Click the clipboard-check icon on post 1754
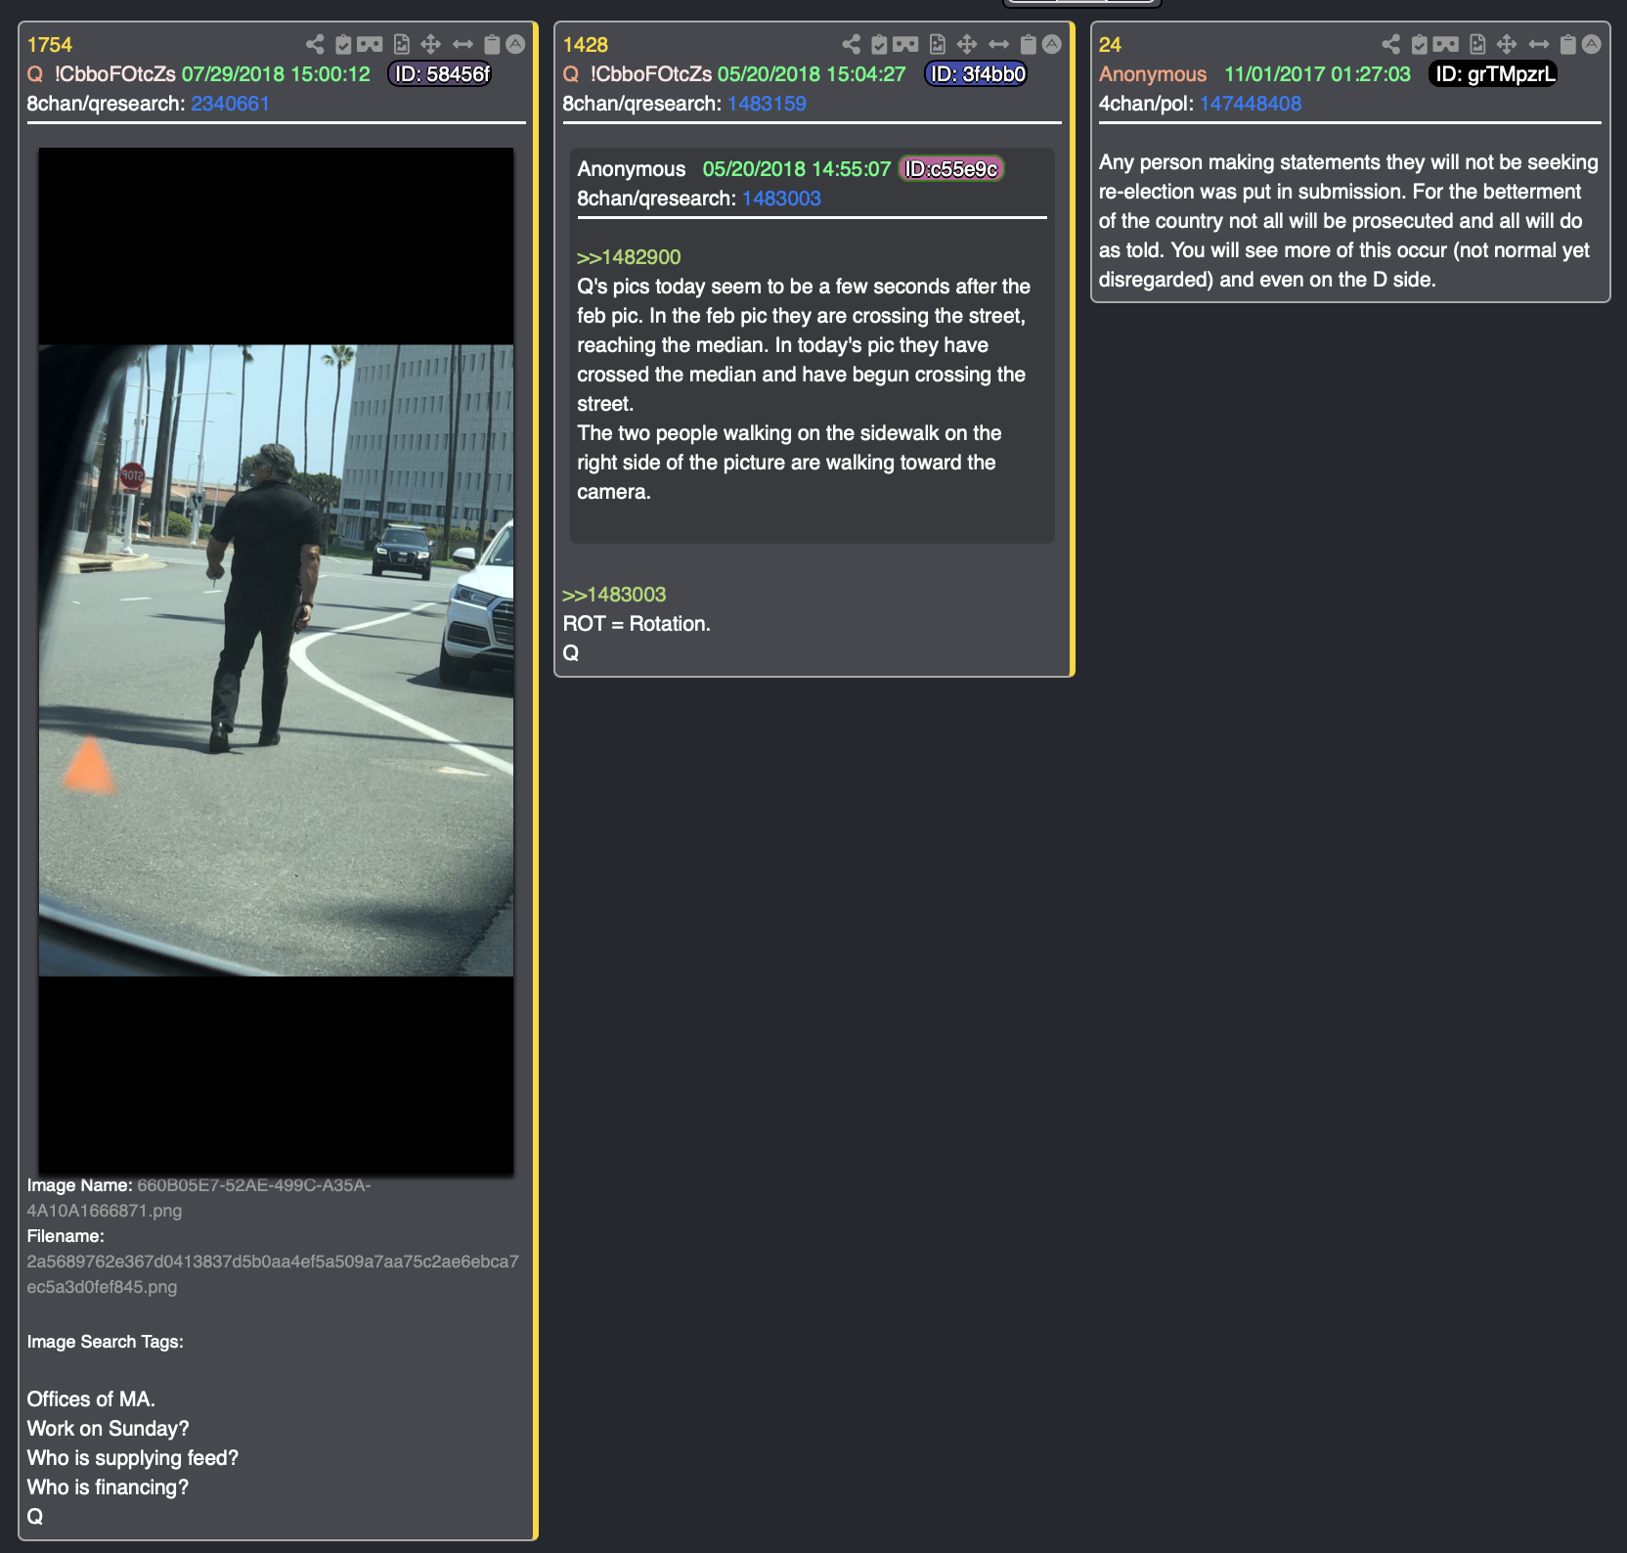 click(343, 44)
